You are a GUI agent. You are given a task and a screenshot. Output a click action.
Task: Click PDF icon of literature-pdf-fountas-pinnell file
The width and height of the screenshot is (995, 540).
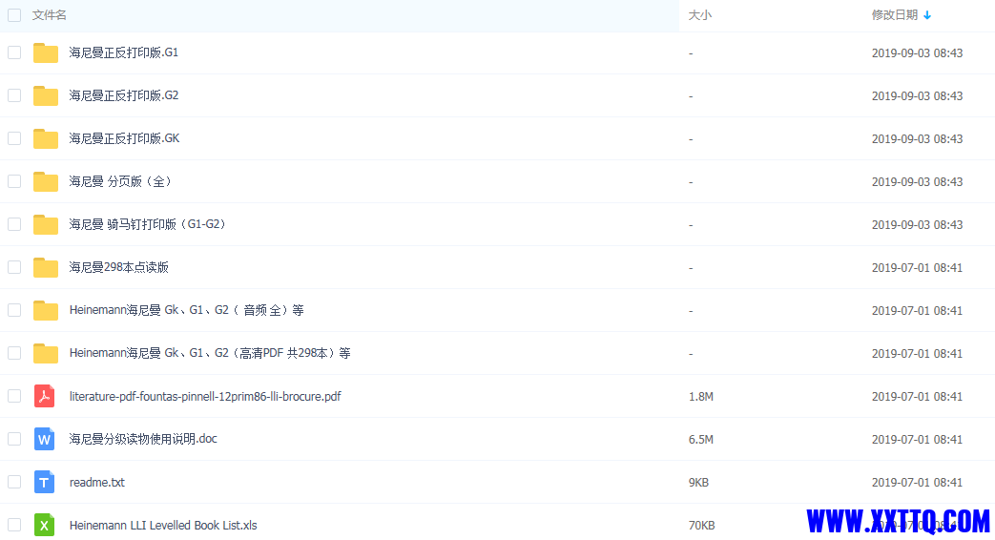click(45, 396)
